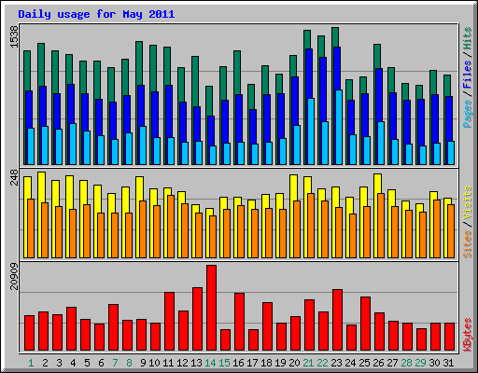478x373 pixels.
Task: Select the orange Sites bar for day 14
Action: [x=213, y=237]
